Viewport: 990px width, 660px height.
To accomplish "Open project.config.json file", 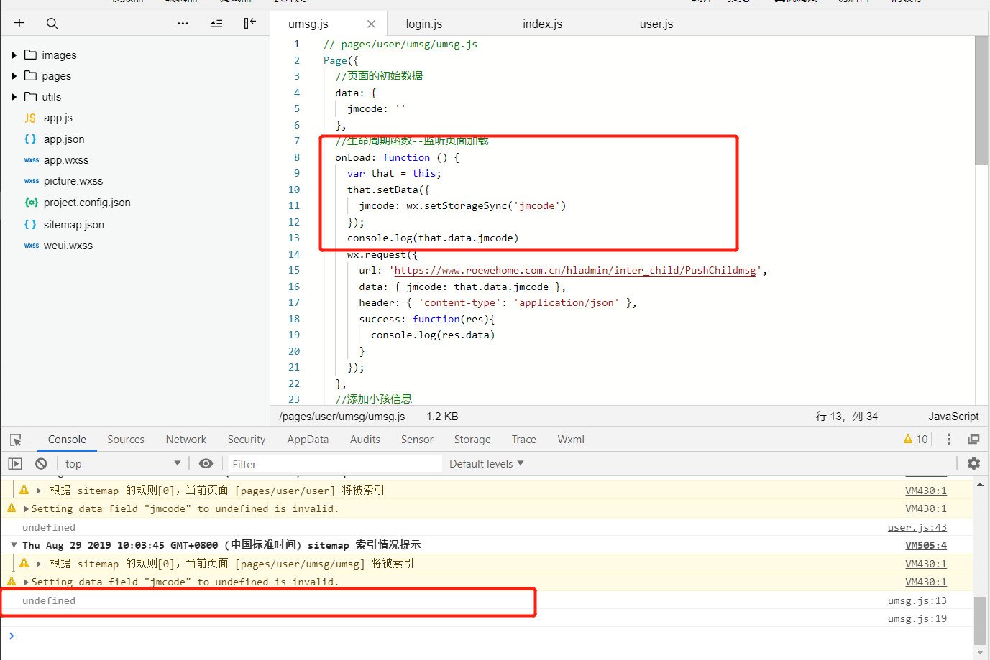I will click(87, 203).
